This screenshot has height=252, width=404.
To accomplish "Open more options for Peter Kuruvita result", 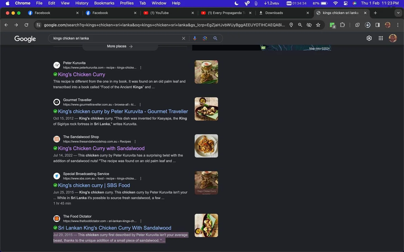I will (x=141, y=68).
